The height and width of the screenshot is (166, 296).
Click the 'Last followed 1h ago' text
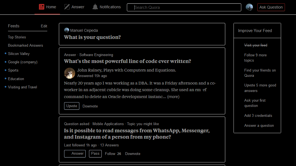pyautogui.click(x=80, y=145)
